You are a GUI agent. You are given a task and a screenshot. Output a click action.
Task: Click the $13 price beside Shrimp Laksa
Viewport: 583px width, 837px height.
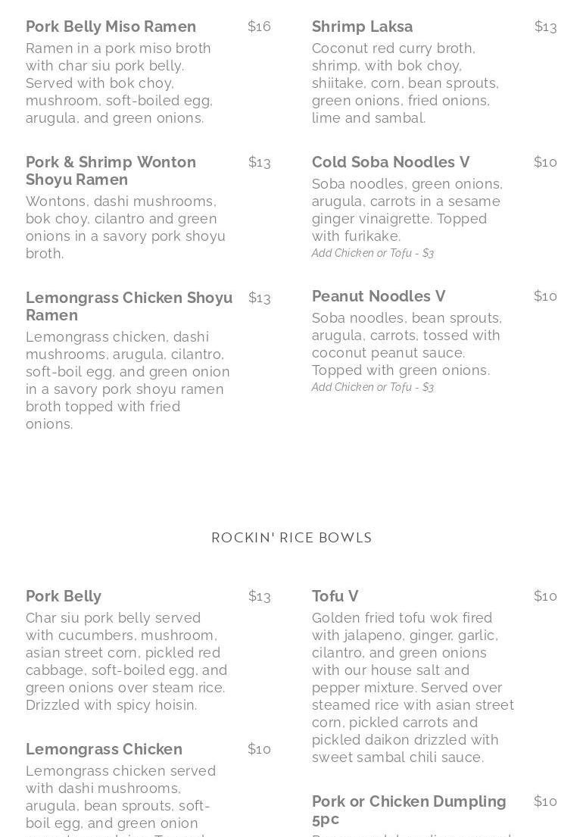(545, 27)
